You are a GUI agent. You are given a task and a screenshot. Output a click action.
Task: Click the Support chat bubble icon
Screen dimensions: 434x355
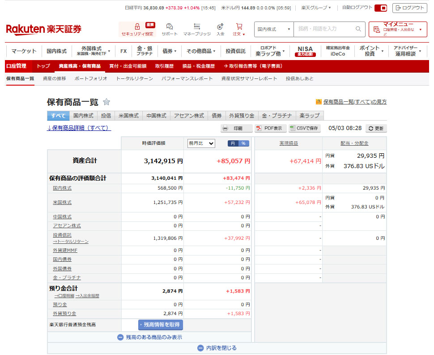point(170,27)
